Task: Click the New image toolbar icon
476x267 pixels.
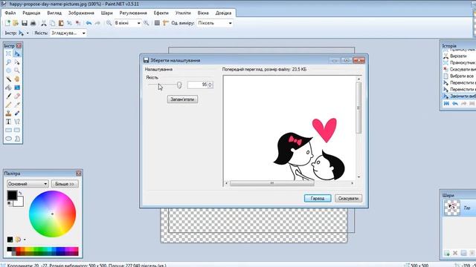Action: (x=7, y=23)
